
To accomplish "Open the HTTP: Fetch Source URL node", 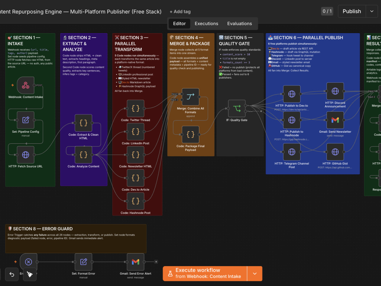I will coord(26,155).
